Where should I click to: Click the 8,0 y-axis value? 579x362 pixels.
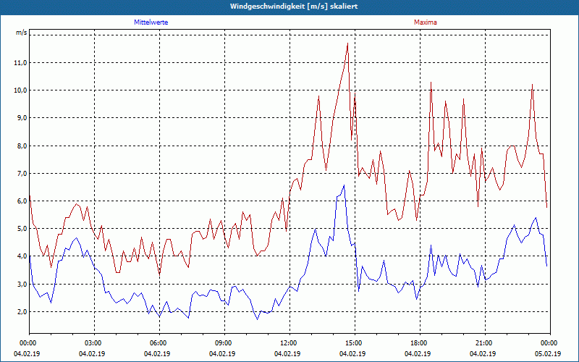22,146
